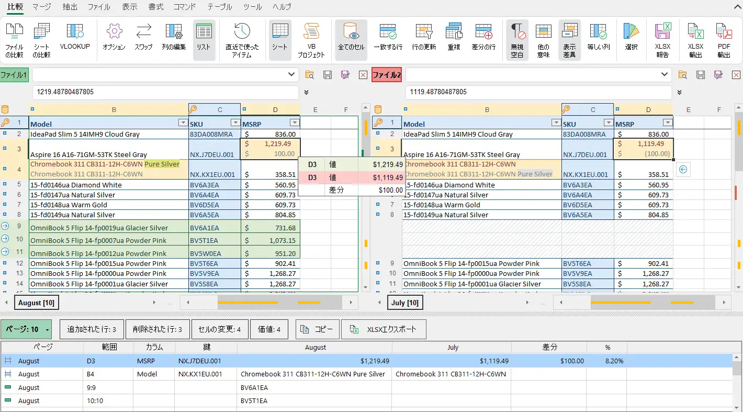Click the red ファイル2 label button
Screen dimensions: 743x412
pos(386,75)
